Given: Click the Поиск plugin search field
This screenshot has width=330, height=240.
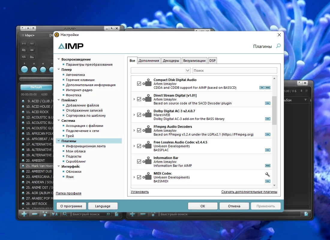Looking at the screenshot, I should pyautogui.click(x=235, y=70).
